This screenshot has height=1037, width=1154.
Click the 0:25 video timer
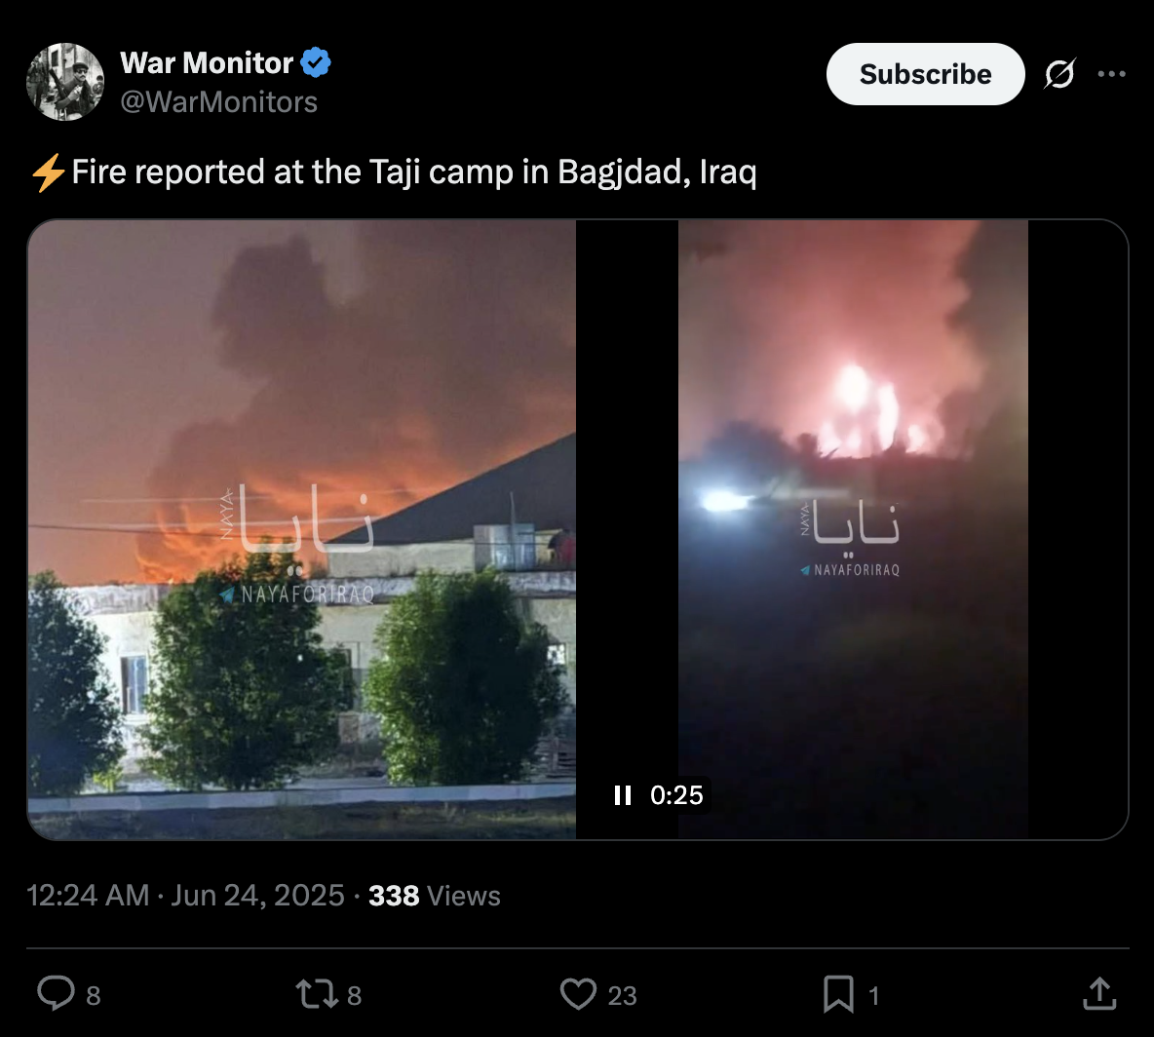click(676, 795)
